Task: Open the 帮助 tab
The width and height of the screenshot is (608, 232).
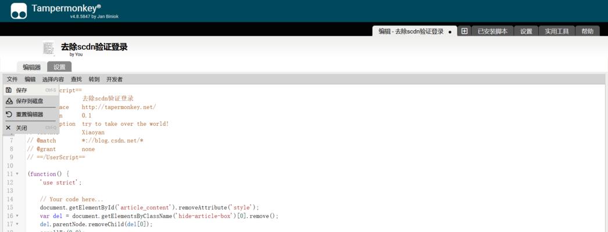Action: [x=588, y=31]
